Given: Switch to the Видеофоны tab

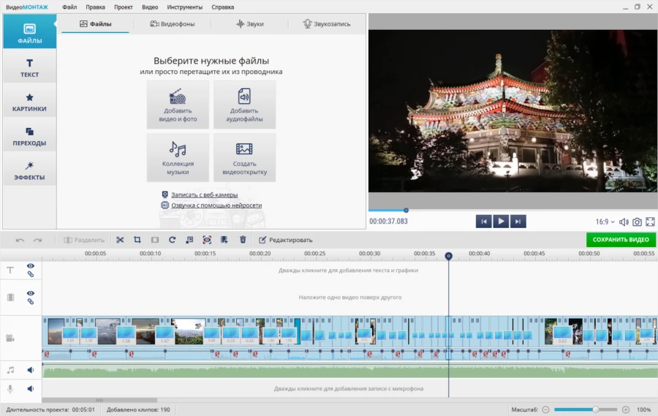Looking at the screenshot, I should click(173, 24).
